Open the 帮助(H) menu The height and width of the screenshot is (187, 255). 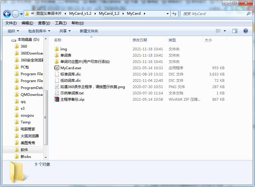[78, 23]
